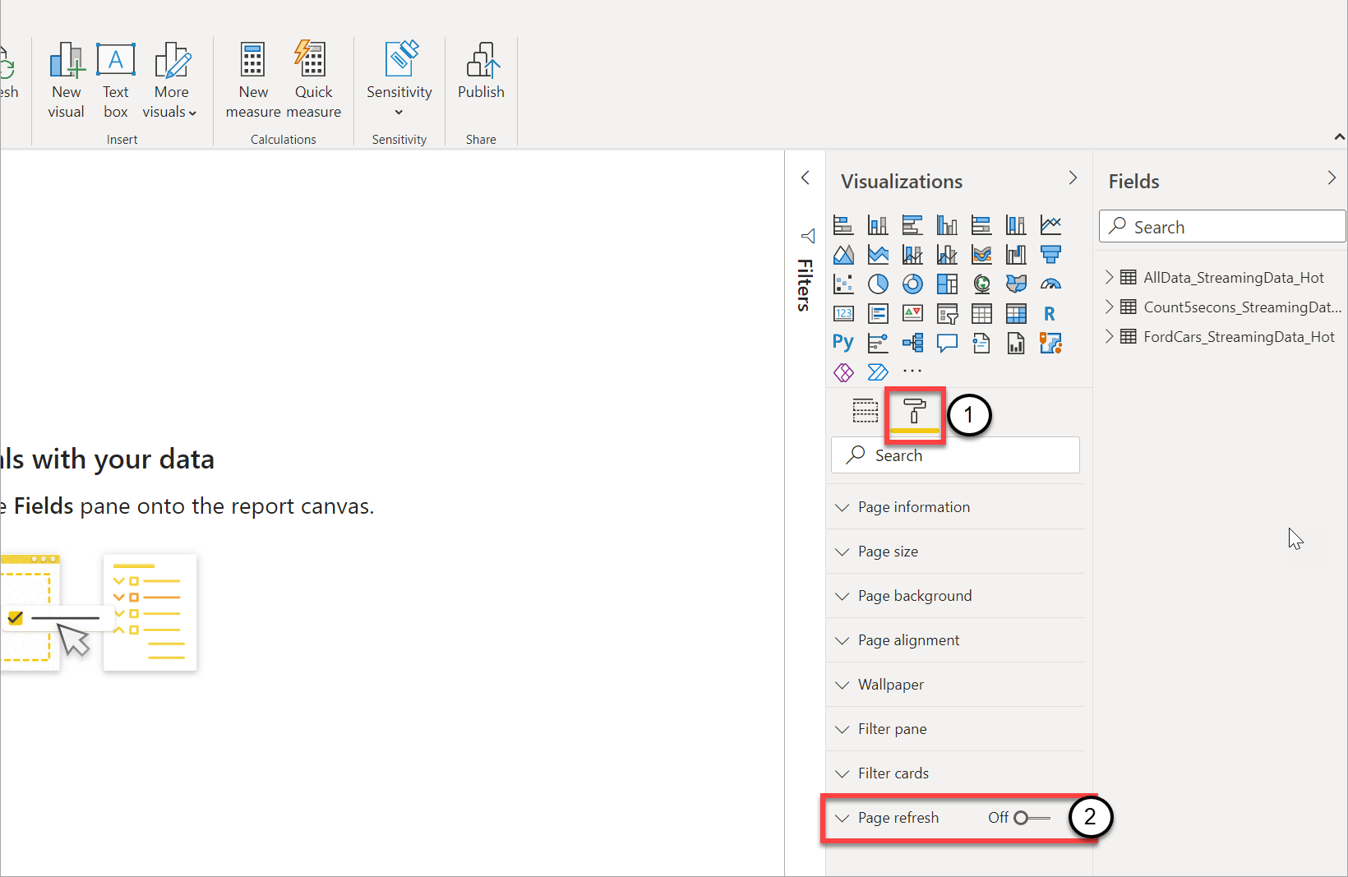
Task: Choose the funnel chart visual
Action: pyautogui.click(x=1050, y=254)
